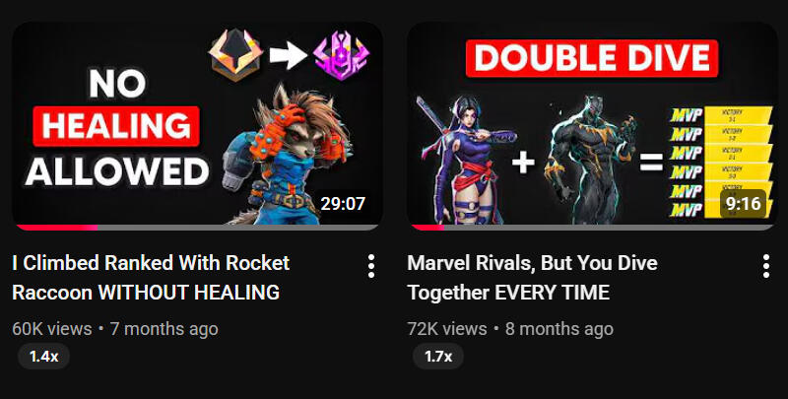This screenshot has height=399, width=788.
Task: Click the yellow MVP victory stack
Action: [x=721, y=162]
